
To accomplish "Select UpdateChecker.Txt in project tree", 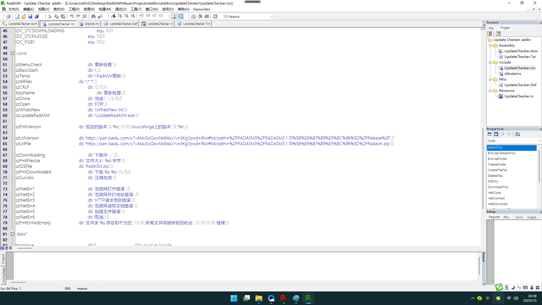I will [x=520, y=56].
